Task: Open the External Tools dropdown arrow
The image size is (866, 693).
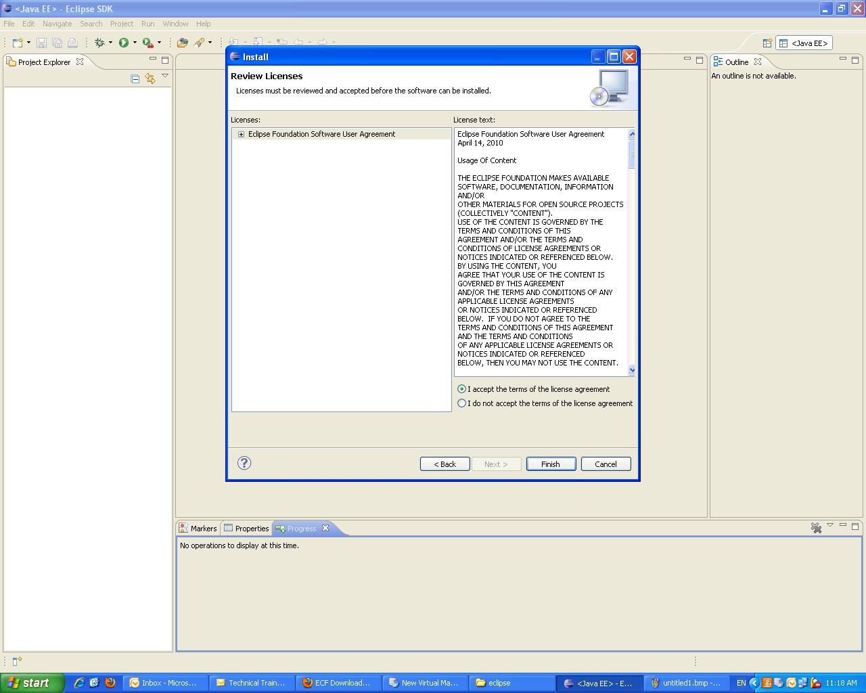Action: coord(159,43)
